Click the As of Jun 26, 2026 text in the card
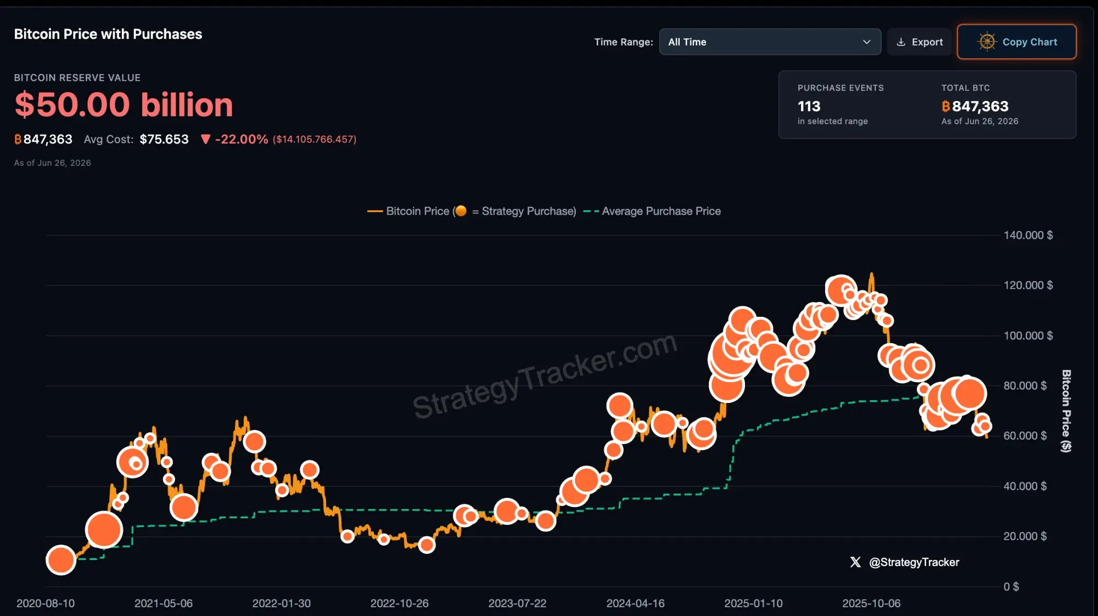 click(x=980, y=121)
